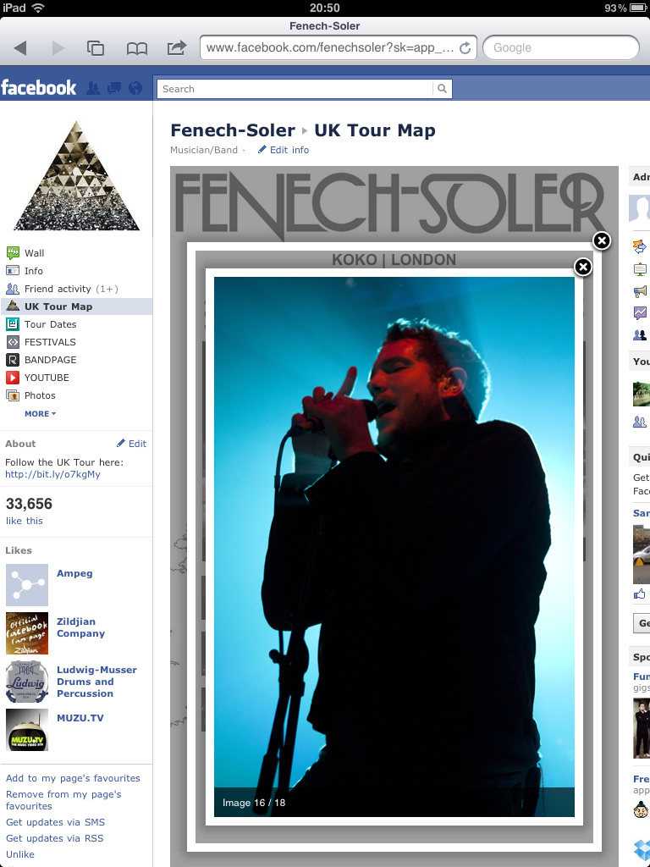Open the Zildjian Company page thumbnail
Screen dimensions: 650x867
coord(27,633)
